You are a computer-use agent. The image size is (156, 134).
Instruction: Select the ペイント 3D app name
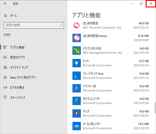tap(90, 86)
